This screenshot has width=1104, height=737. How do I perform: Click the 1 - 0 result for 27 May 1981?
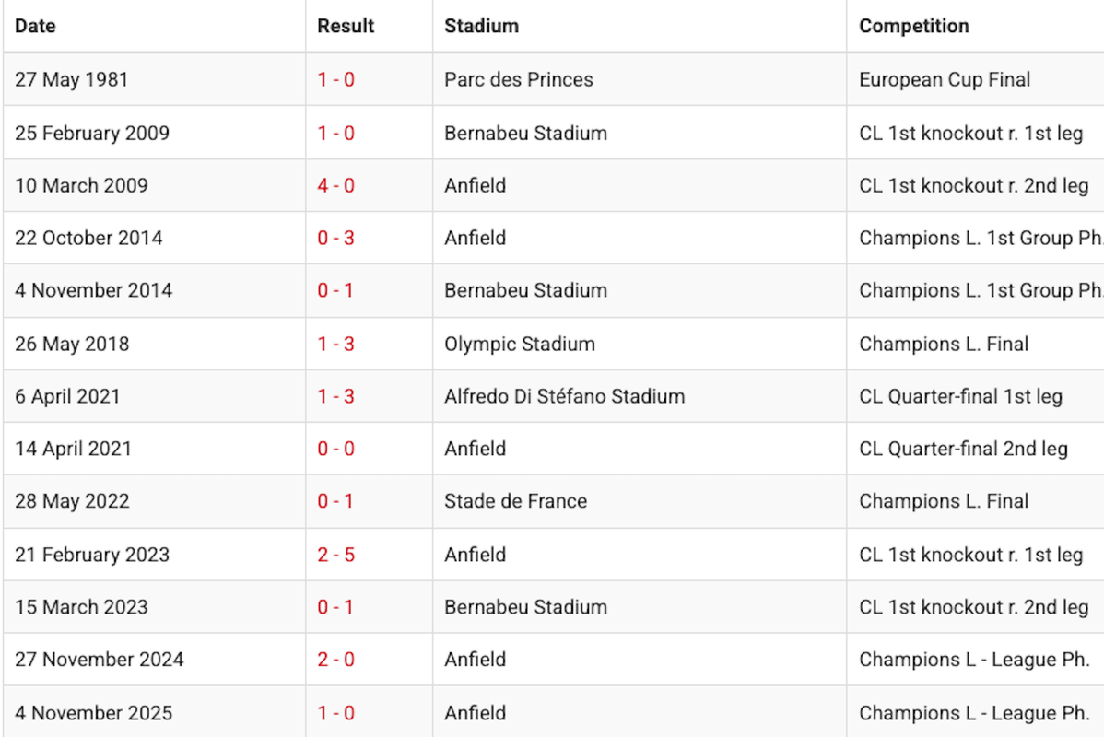(x=336, y=80)
